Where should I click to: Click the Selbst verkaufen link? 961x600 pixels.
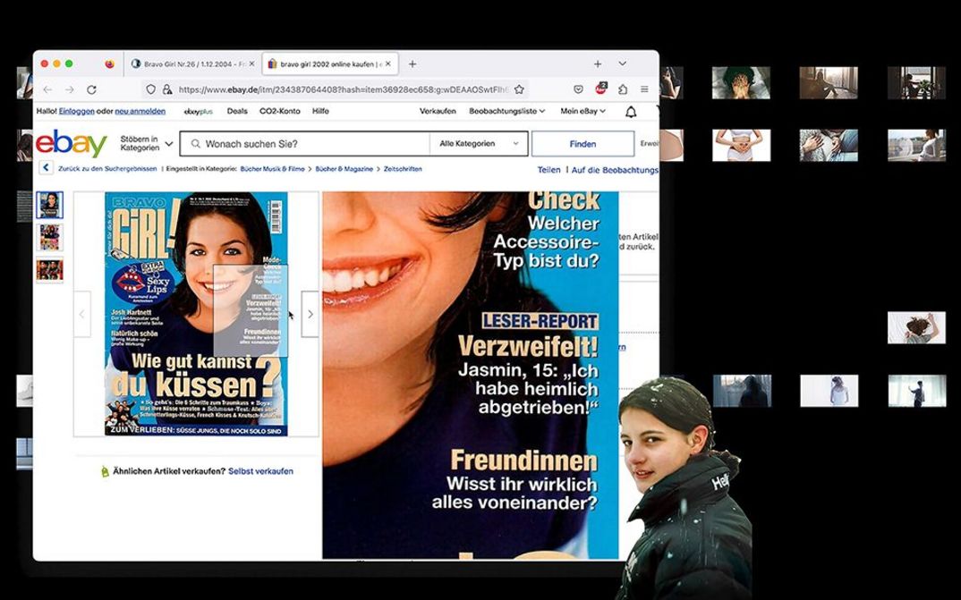pyautogui.click(x=260, y=471)
